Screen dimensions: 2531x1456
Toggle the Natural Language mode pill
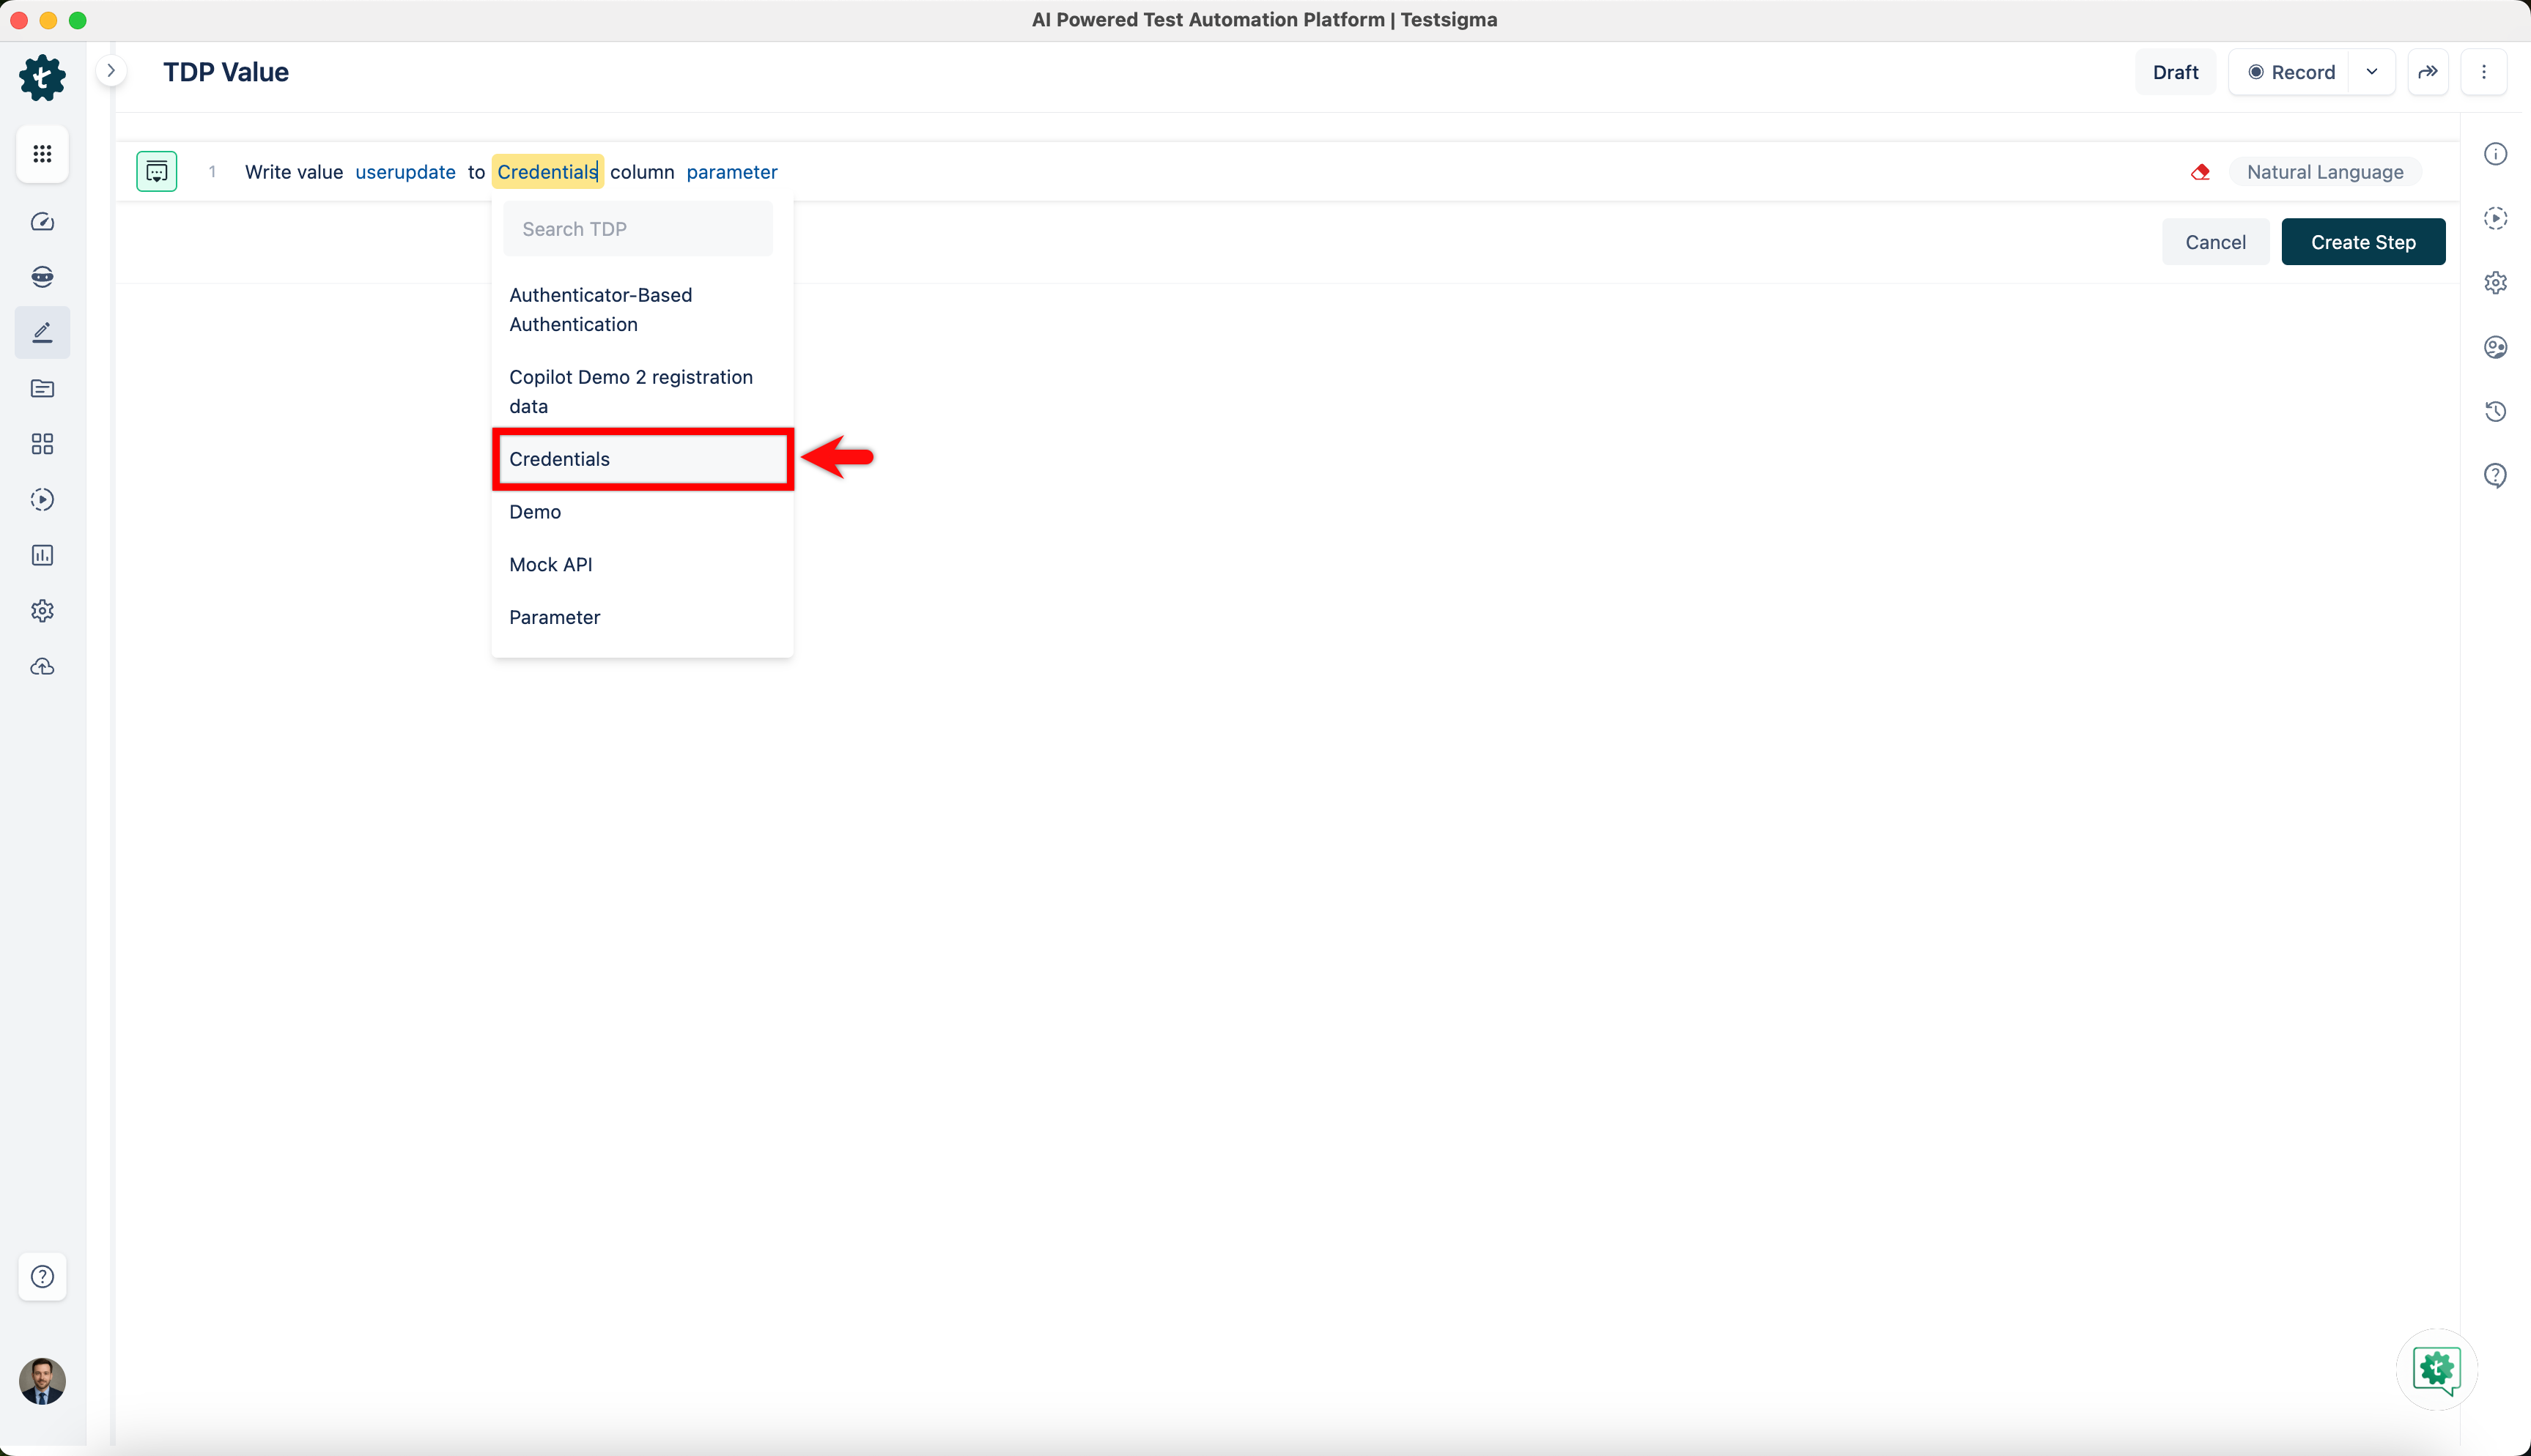click(2324, 172)
